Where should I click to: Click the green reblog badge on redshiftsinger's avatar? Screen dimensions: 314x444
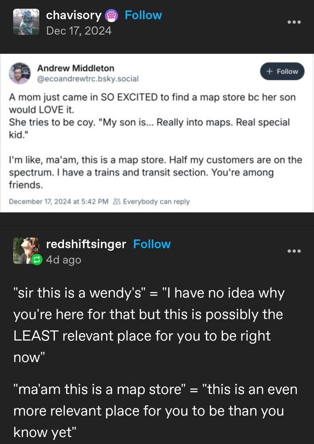click(x=38, y=260)
